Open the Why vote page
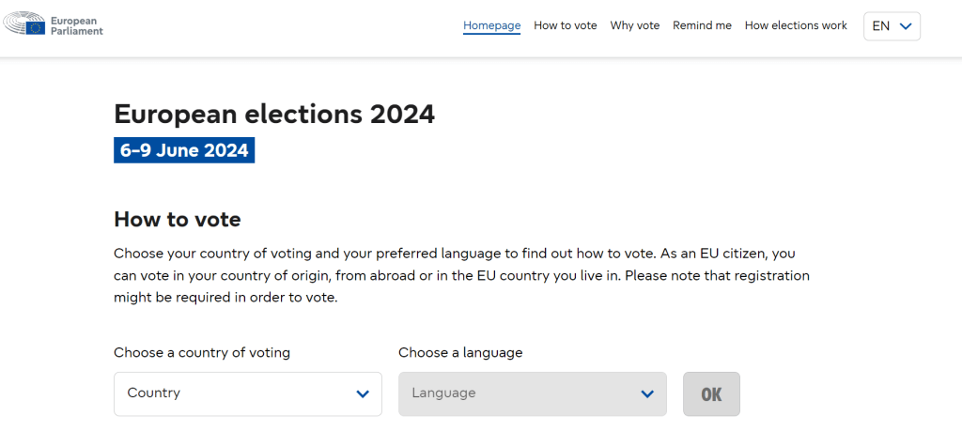The height and width of the screenshot is (432, 962). click(635, 25)
